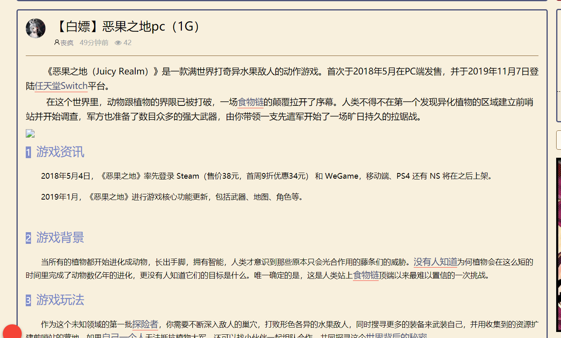Click the author avatar picture
Viewport: 561px width, 338px height.
(x=35, y=28)
